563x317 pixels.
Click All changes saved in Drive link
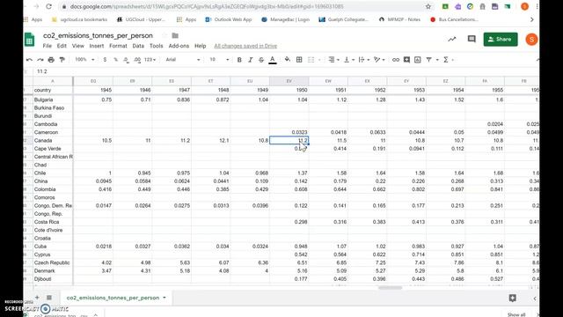pos(245,46)
